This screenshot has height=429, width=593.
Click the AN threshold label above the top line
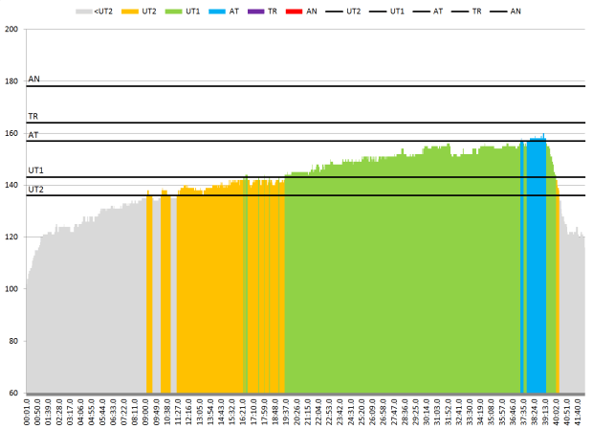tap(34, 79)
